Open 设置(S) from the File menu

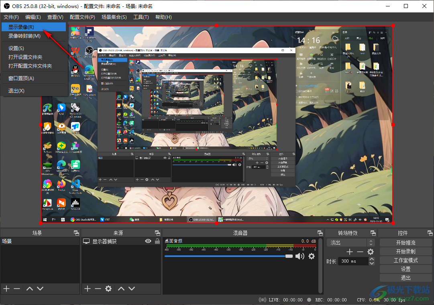(33, 48)
